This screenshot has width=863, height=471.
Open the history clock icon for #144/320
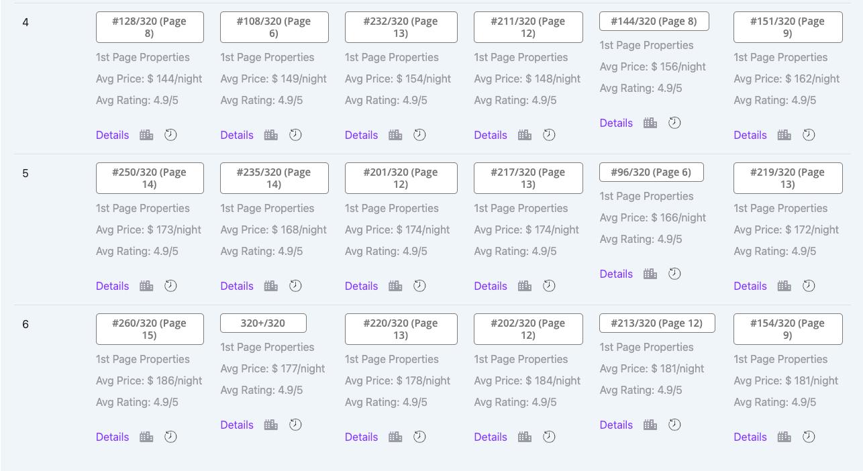[x=674, y=123]
